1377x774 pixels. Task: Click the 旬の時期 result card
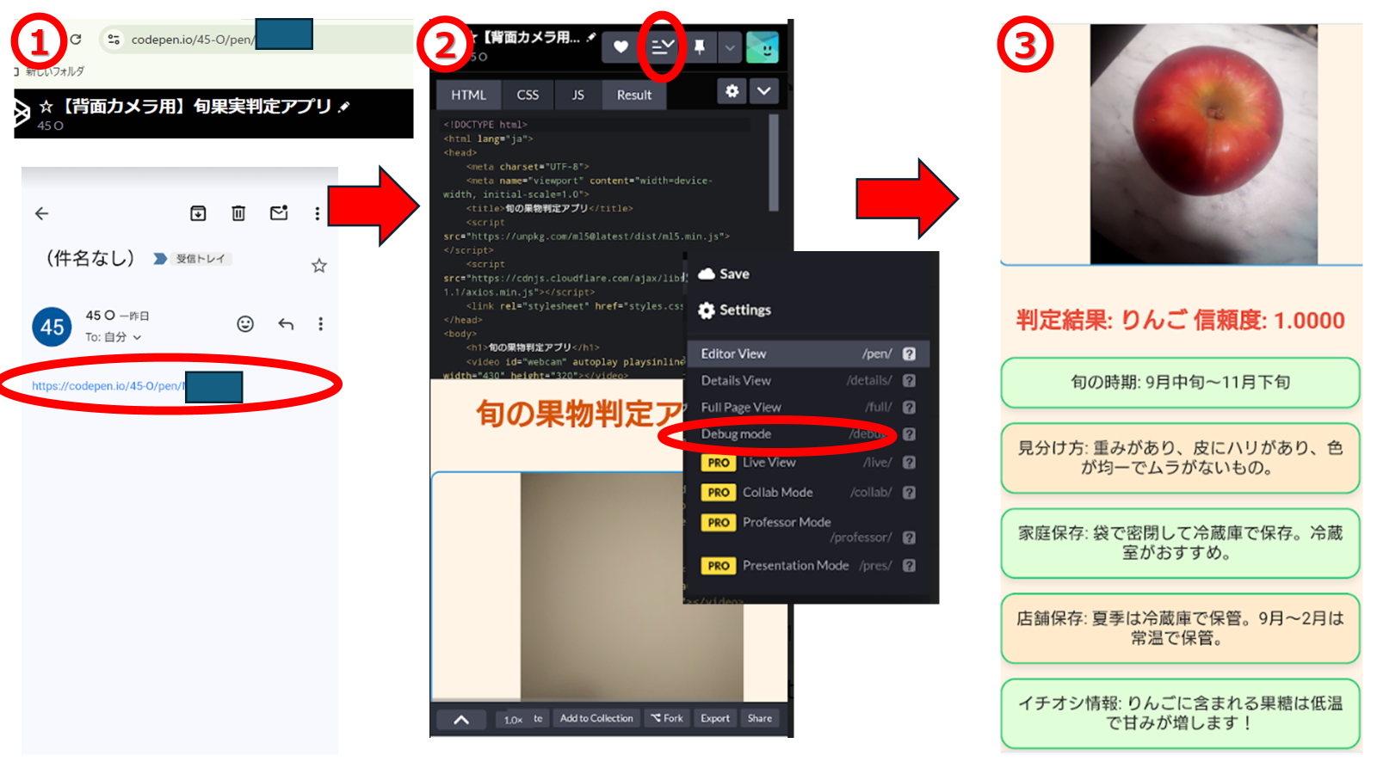1180,382
